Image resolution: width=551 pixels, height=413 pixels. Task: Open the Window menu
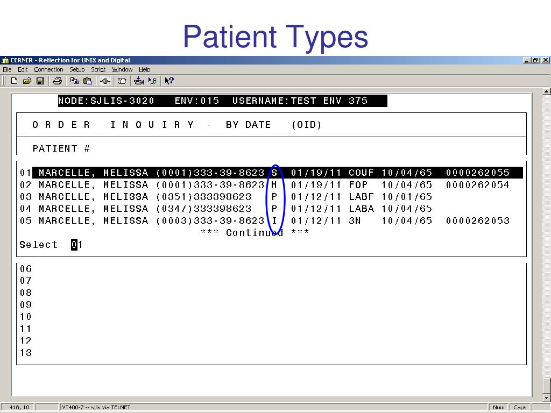[122, 69]
